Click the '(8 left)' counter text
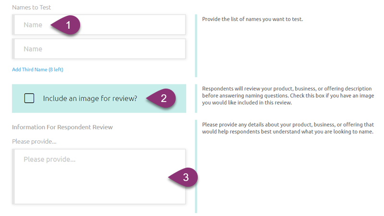 click(x=57, y=69)
